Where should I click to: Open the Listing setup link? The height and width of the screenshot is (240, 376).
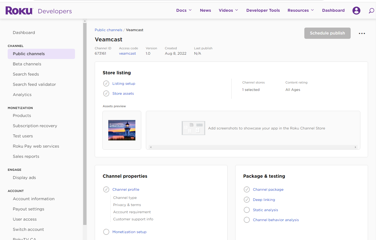pos(124,83)
